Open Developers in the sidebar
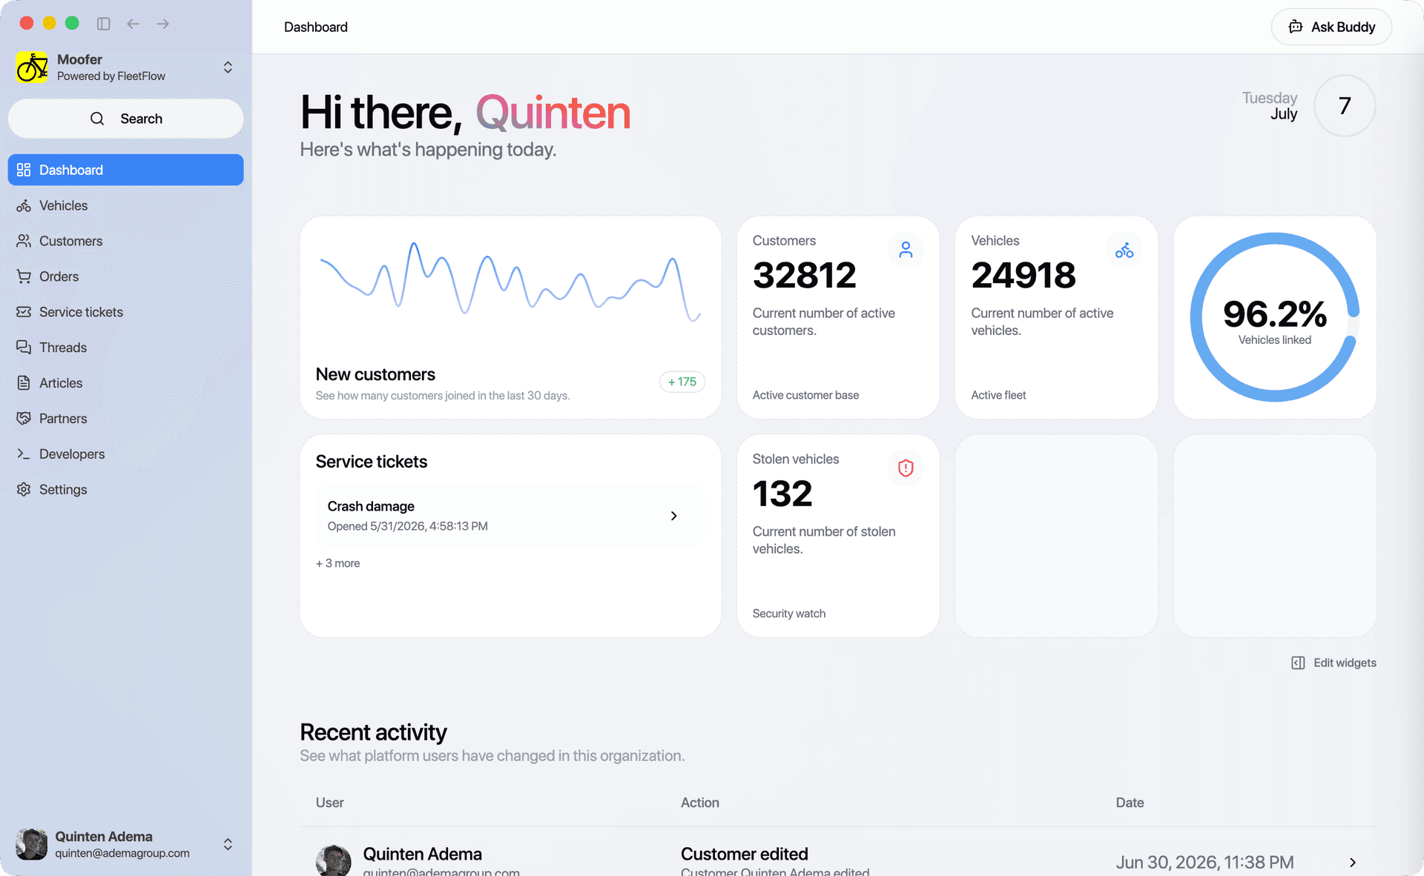This screenshot has width=1424, height=876. (x=125, y=454)
